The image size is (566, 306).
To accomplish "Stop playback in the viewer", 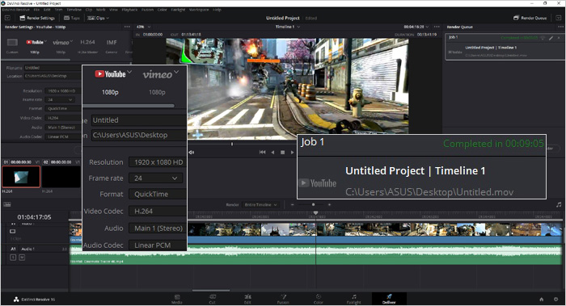I will 283,153.
